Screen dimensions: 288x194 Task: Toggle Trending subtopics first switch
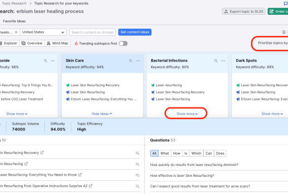click(x=123, y=43)
